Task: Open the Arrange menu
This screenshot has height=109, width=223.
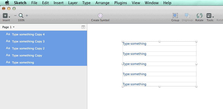Action: [x=102, y=3]
